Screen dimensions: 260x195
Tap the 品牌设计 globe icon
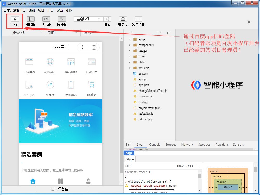[x=50, y=62]
